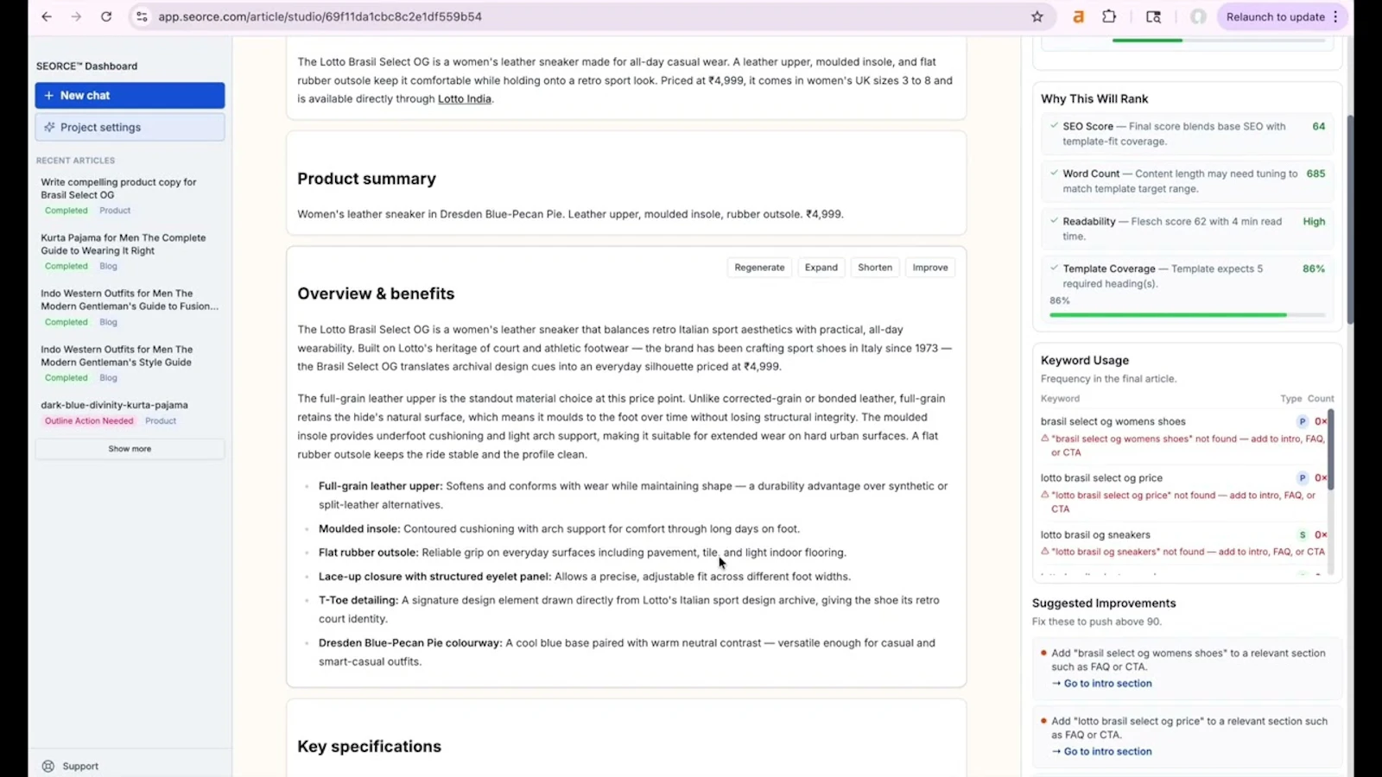Open the browser three-dot menu
1382x777 pixels.
pos(1335,16)
